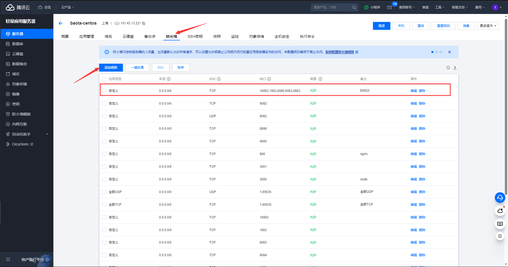Viewport: 508px width, 267px height.
Task: Copy the IP address 101.43.13.221
Action: [144, 24]
